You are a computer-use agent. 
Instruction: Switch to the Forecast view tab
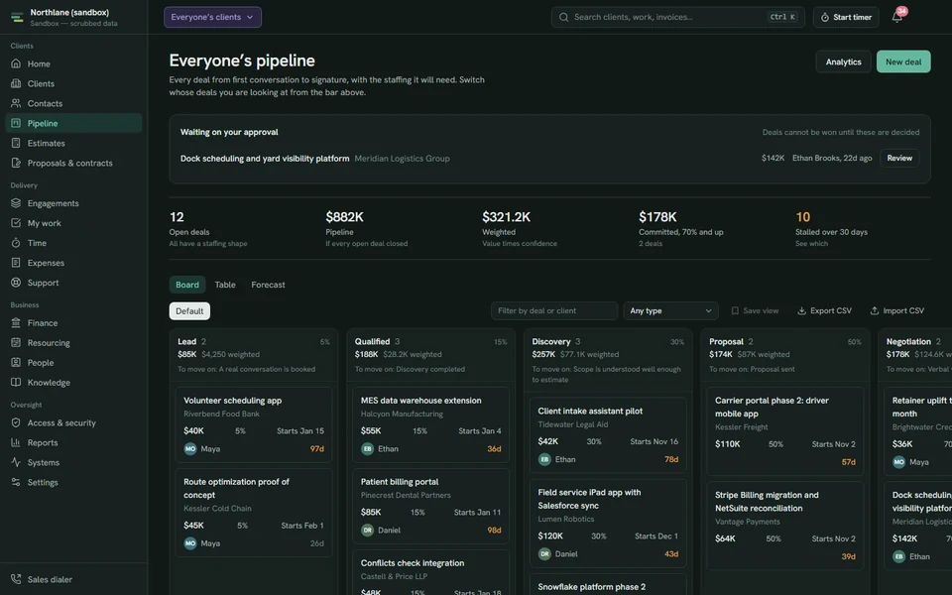268,285
